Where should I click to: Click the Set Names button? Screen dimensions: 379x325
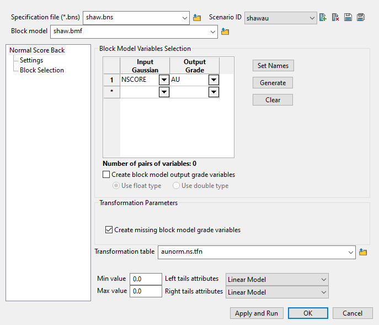pyautogui.click(x=273, y=66)
